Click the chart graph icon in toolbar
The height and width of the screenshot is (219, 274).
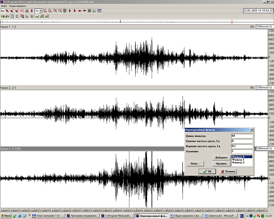(x=95, y=11)
